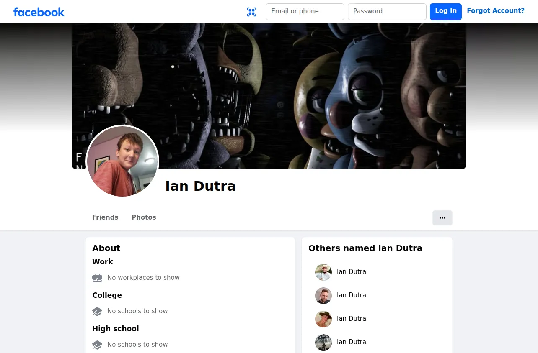Click 'No schools to show' under High school
The height and width of the screenshot is (353, 538).
(x=137, y=345)
